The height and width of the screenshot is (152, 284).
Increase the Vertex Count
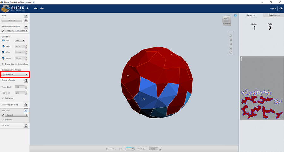26,86
